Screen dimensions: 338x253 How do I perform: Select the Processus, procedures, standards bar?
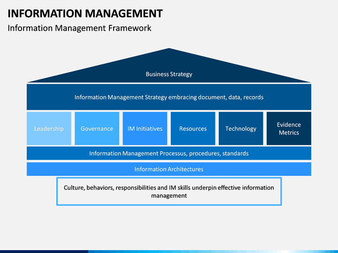[x=169, y=153]
